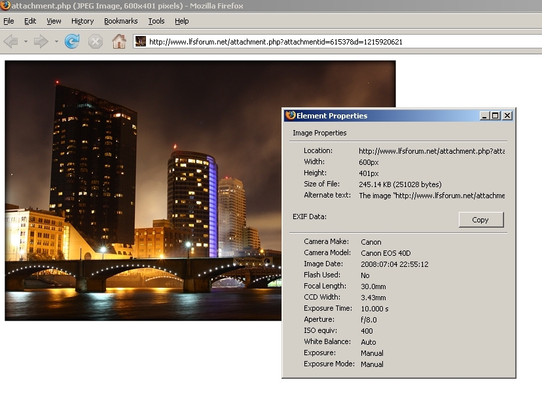The image size is (542, 399).
Task: Select the CCD Width value 3.43mm
Action: [373, 298]
